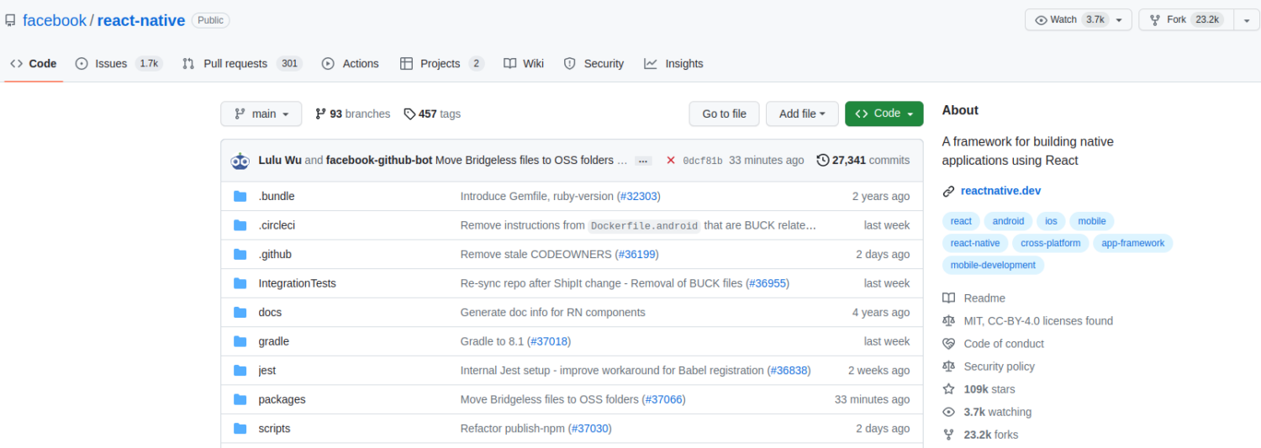Select the app-framework topic tag
The image size is (1261, 448).
[1133, 243]
